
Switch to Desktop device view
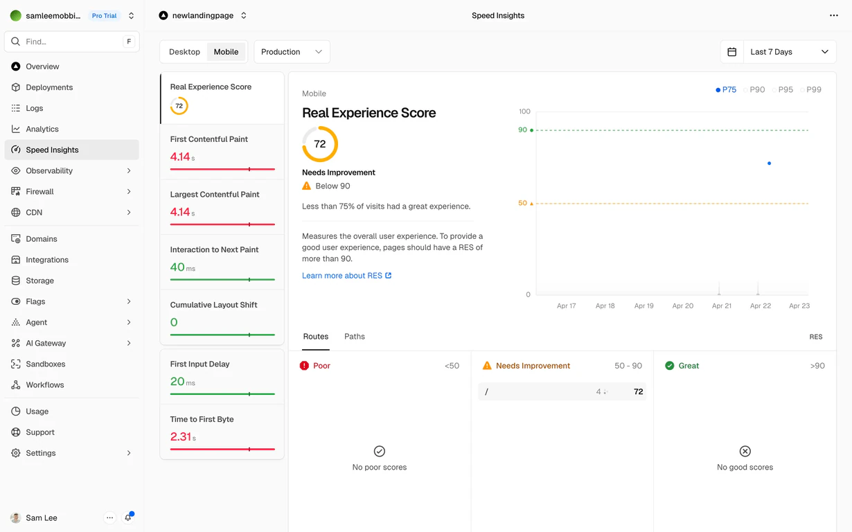click(x=184, y=52)
